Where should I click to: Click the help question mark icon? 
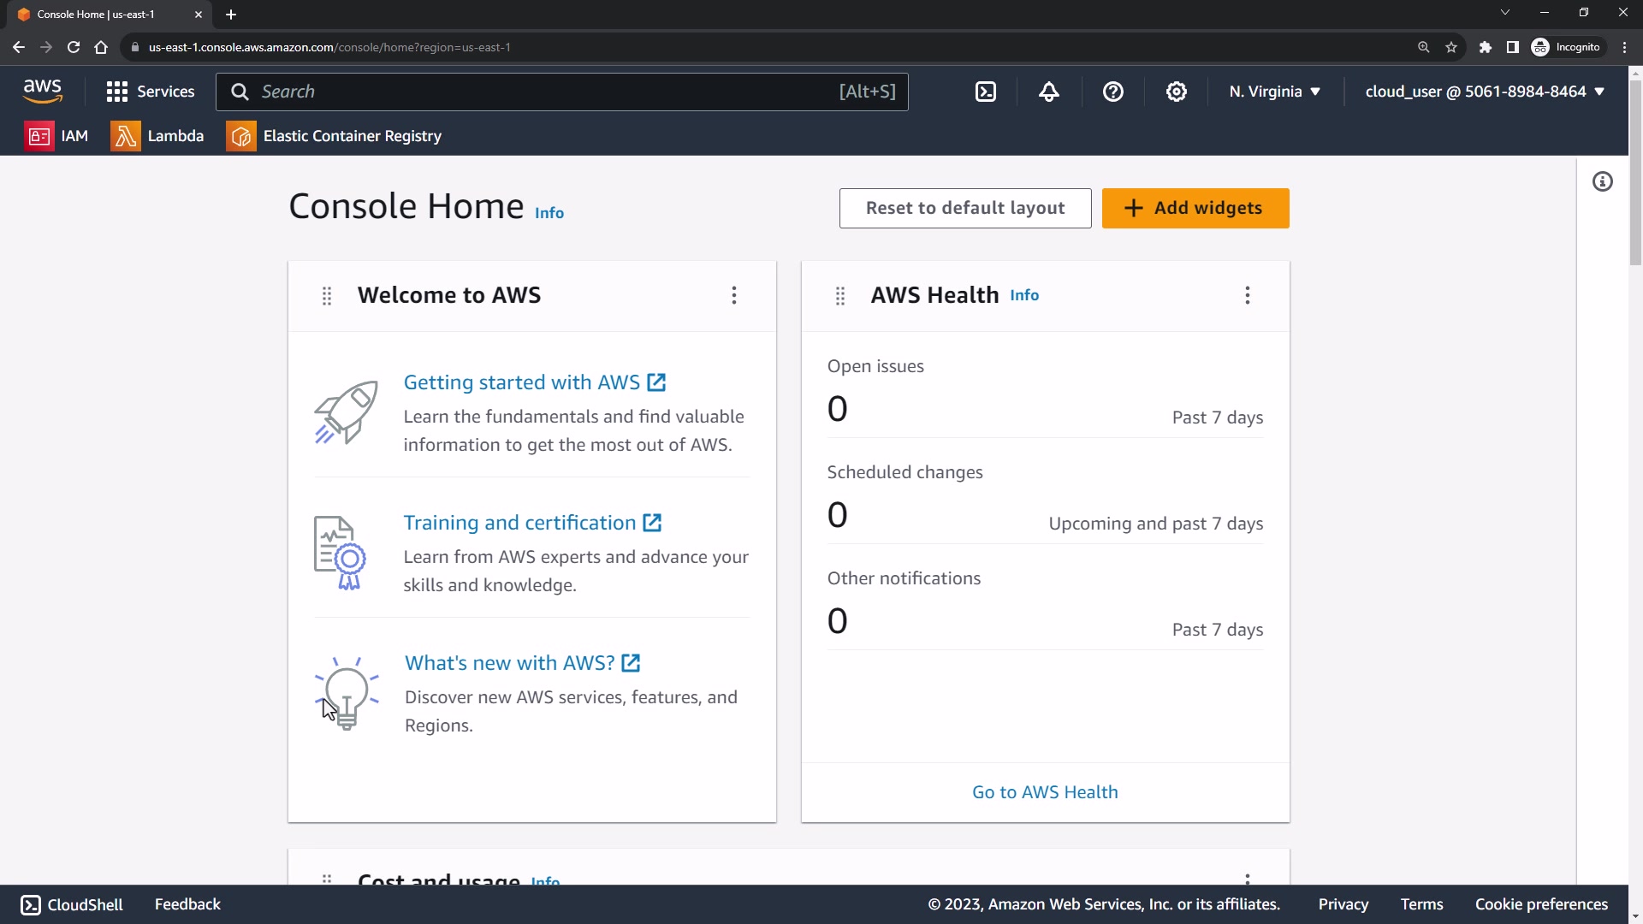pos(1112,92)
